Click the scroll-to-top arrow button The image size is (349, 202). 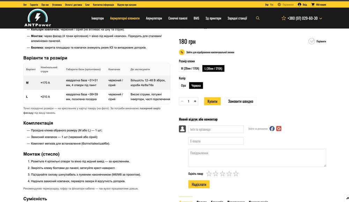coord(347,198)
